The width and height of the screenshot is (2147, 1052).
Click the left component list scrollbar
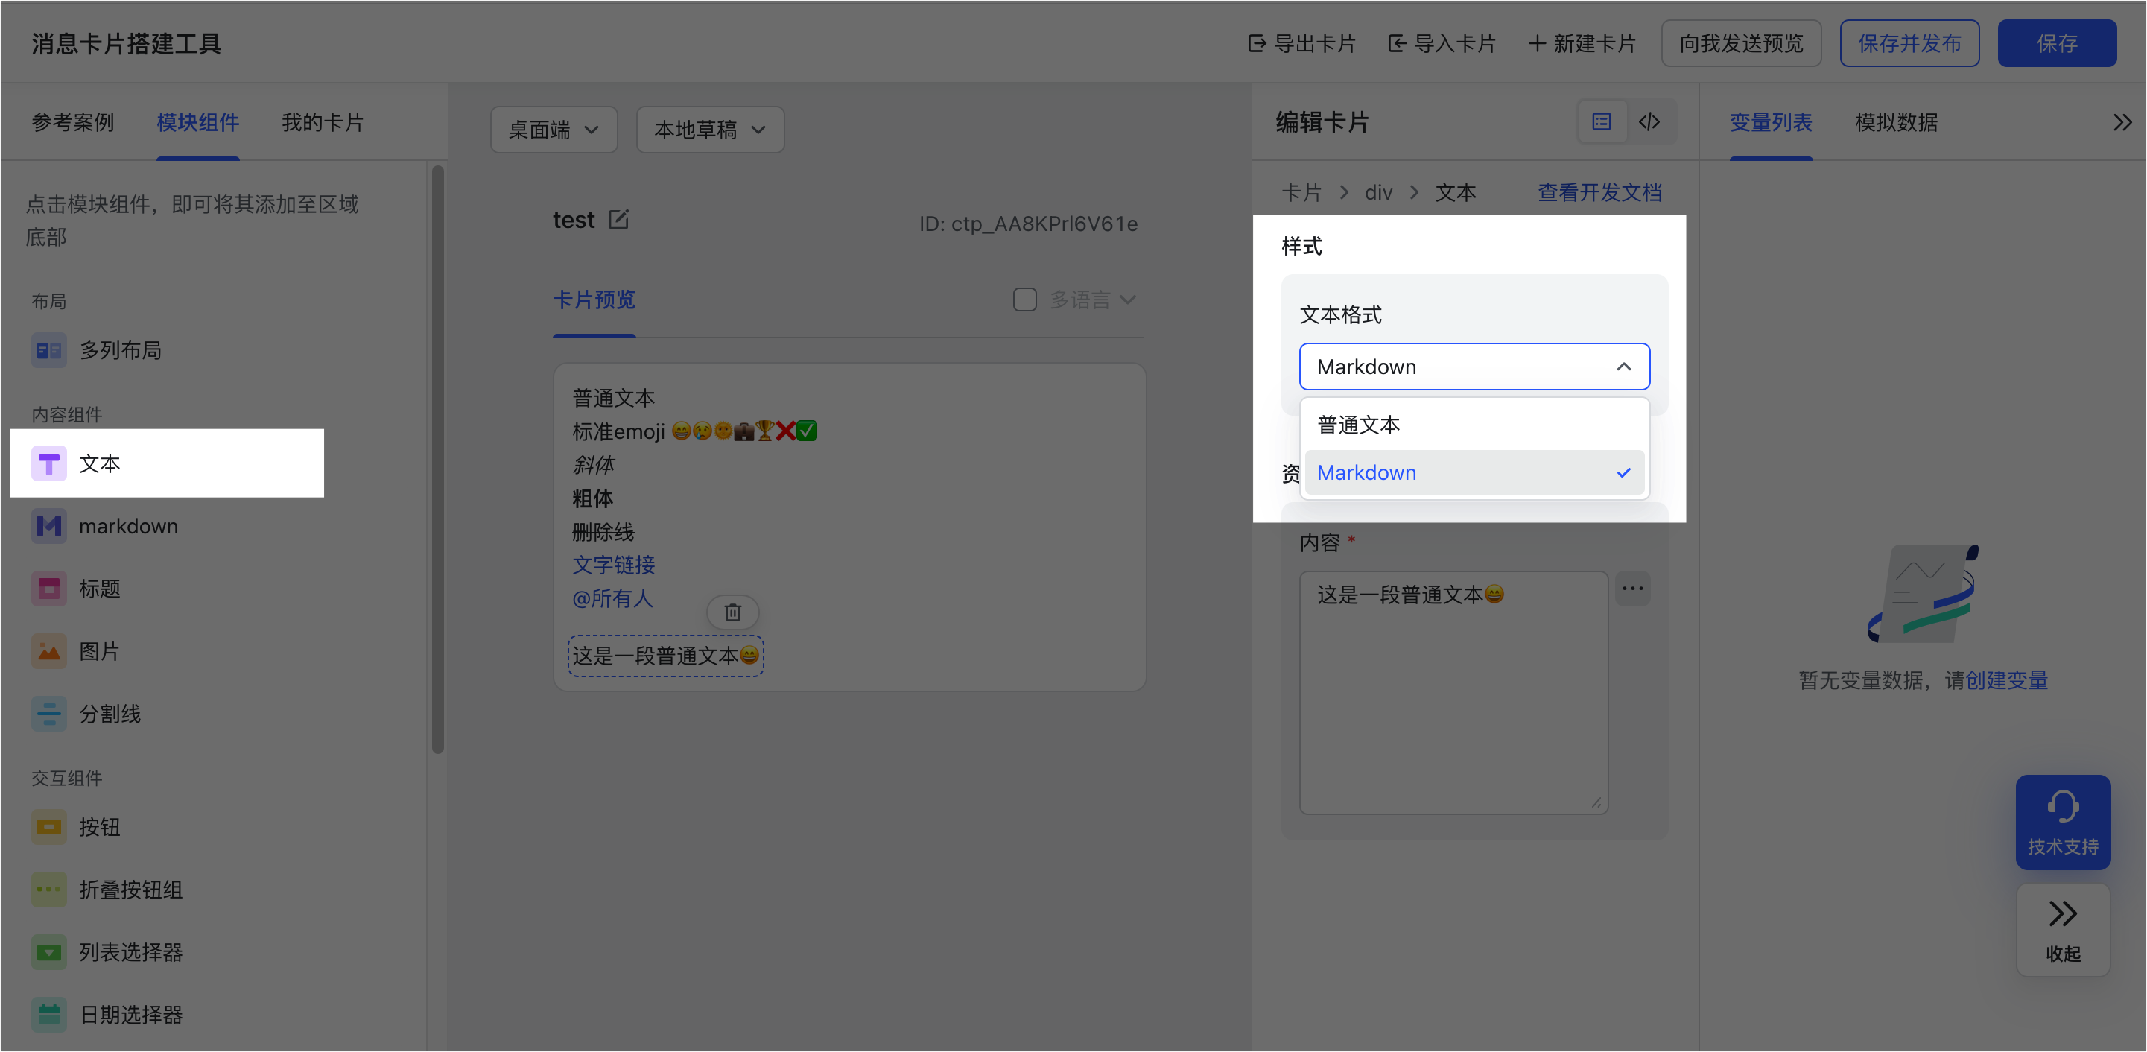pos(437,458)
